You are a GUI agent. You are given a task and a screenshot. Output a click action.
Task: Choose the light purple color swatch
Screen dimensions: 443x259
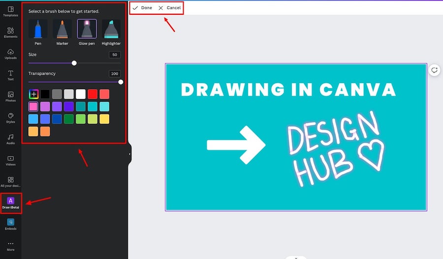tap(45, 107)
